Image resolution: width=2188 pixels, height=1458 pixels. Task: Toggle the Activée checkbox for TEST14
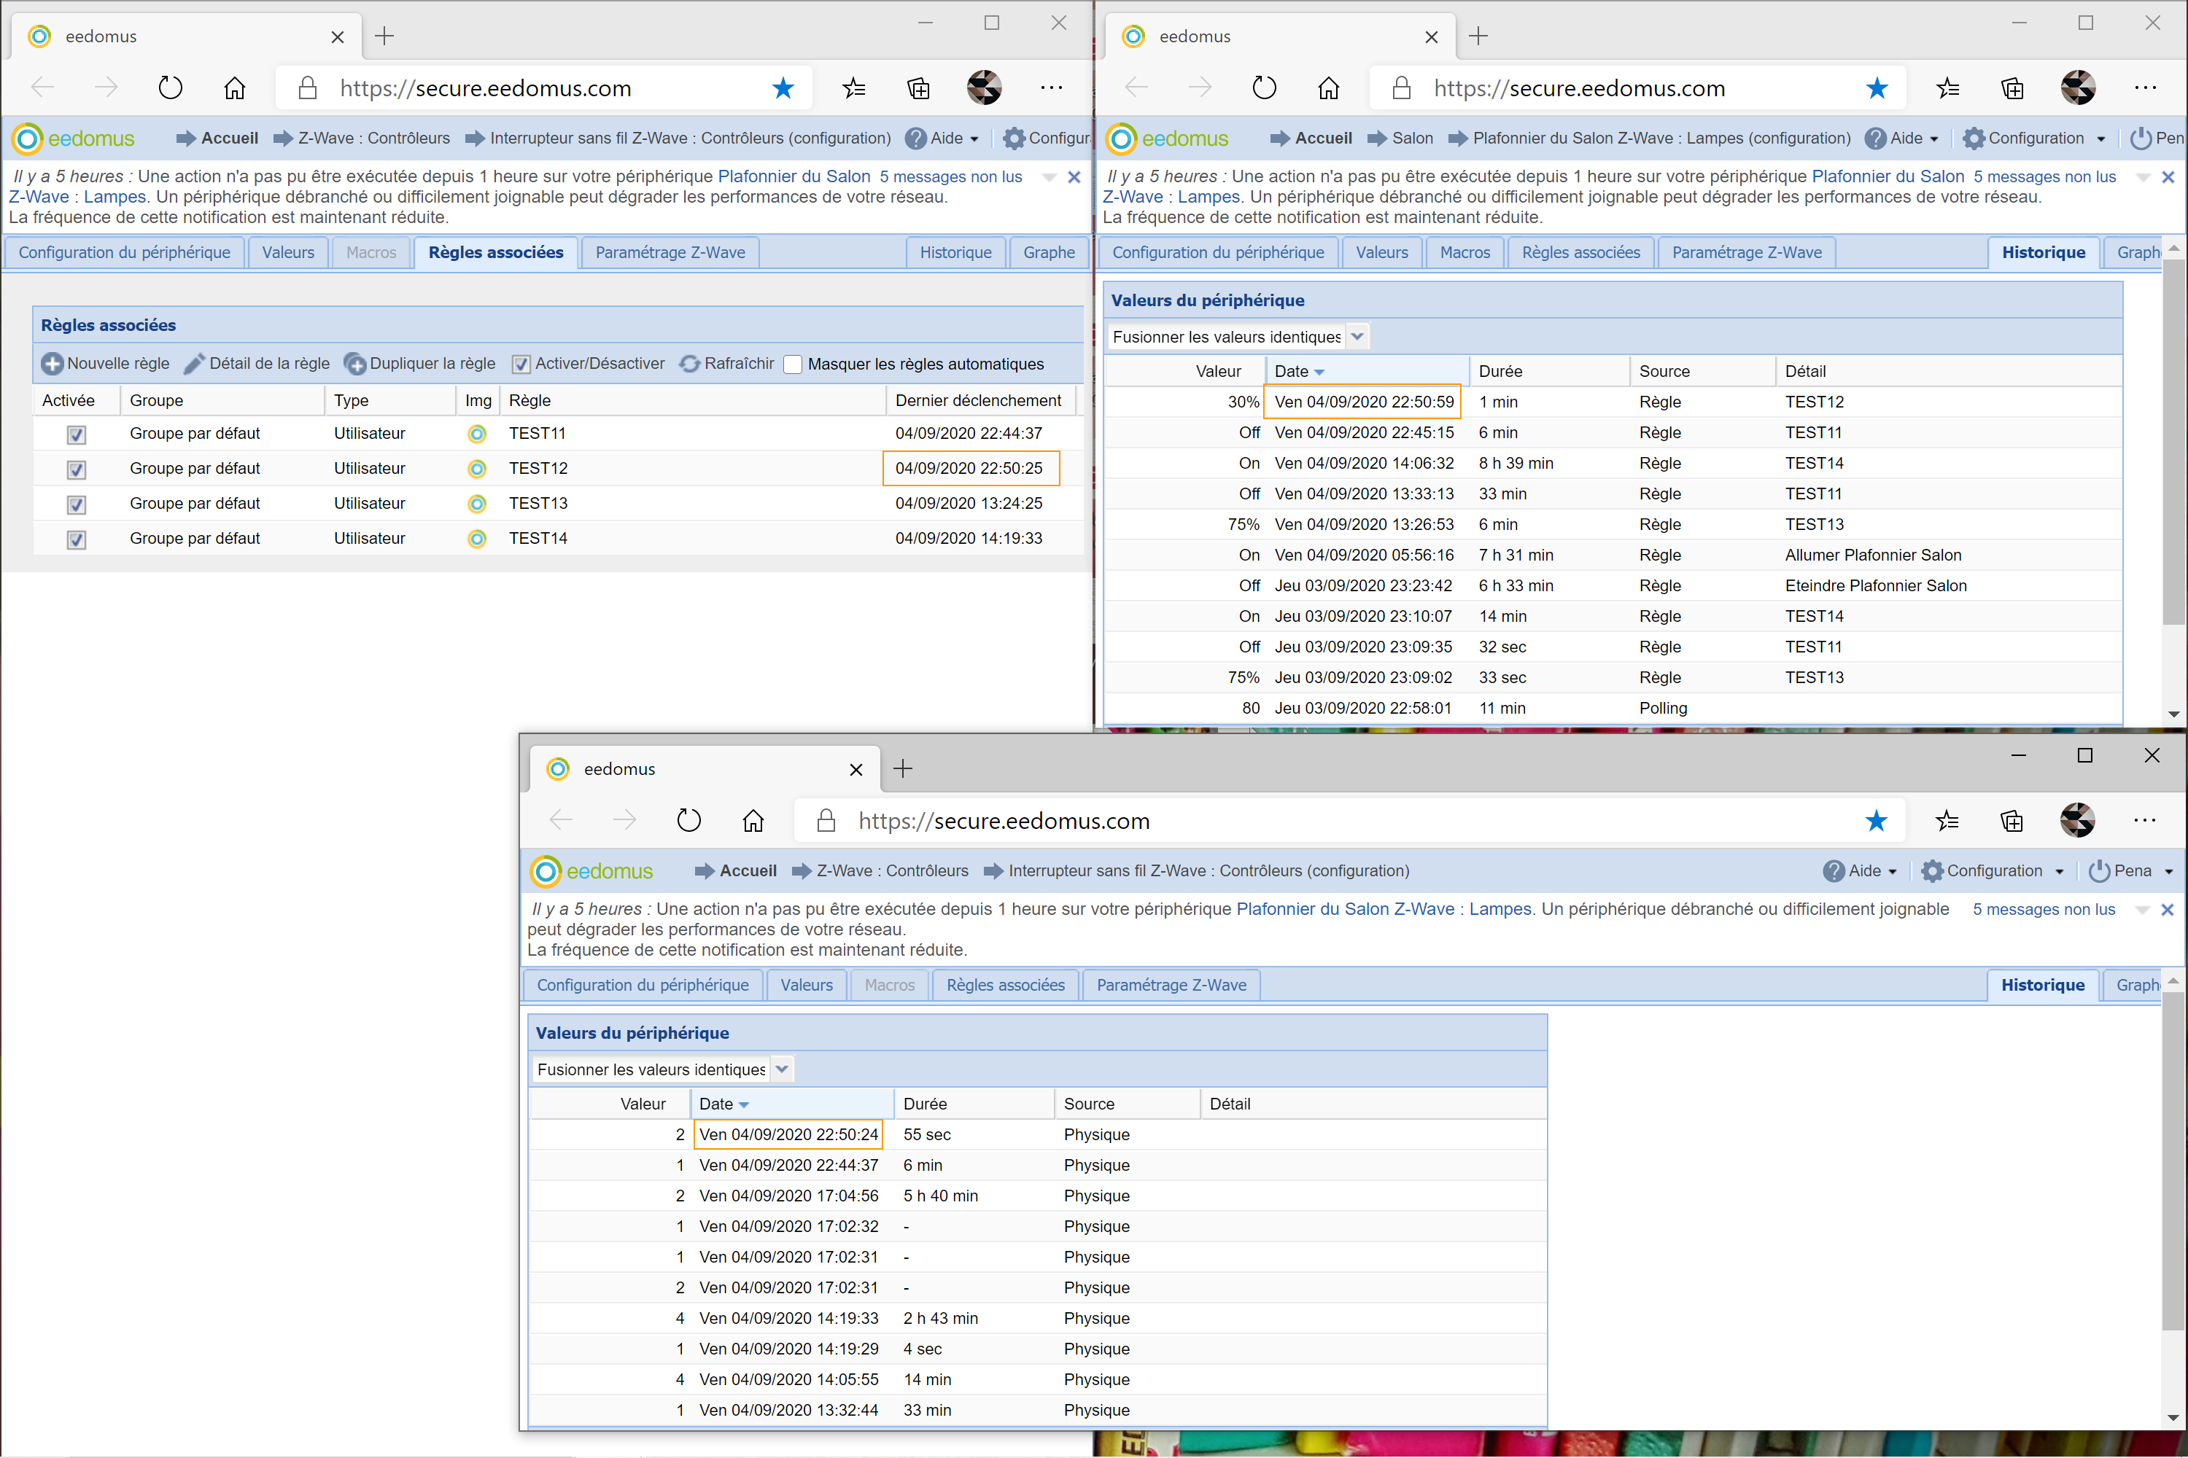pos(77,539)
